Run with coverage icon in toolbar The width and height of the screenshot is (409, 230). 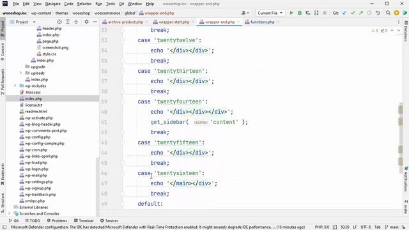click(308, 13)
